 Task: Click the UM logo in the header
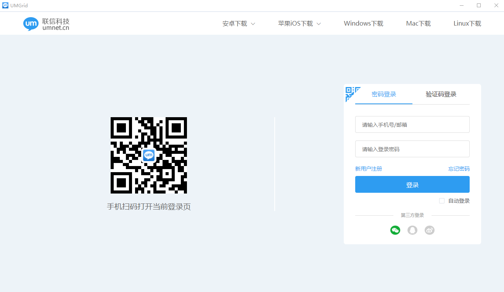pyautogui.click(x=31, y=24)
